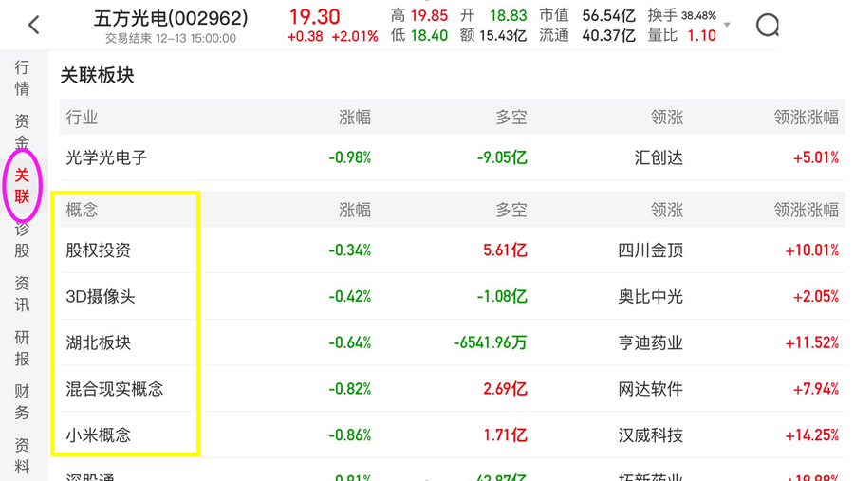Click the -6541.96万 value for 湖北板块
Image resolution: width=854 pixels, height=481 pixels.
pos(491,343)
